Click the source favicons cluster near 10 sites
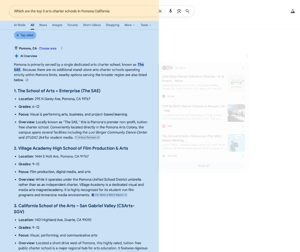This screenshot has height=252, width=300. click(x=168, y=68)
